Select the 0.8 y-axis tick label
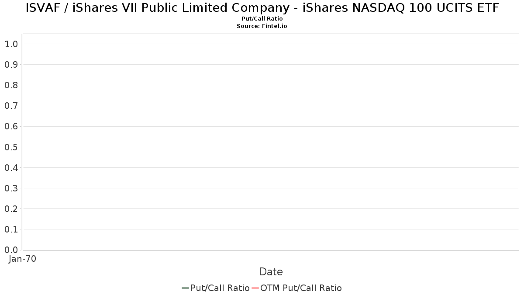The width and height of the screenshot is (524, 295). [11, 85]
